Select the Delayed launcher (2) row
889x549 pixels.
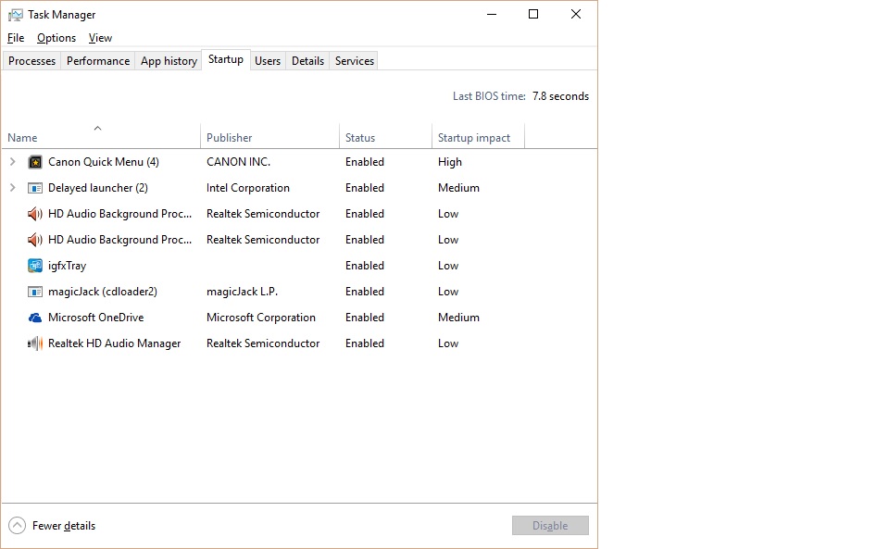click(299, 188)
